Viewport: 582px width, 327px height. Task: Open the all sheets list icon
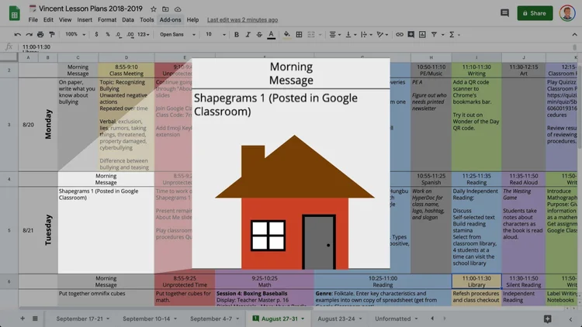click(x=35, y=318)
